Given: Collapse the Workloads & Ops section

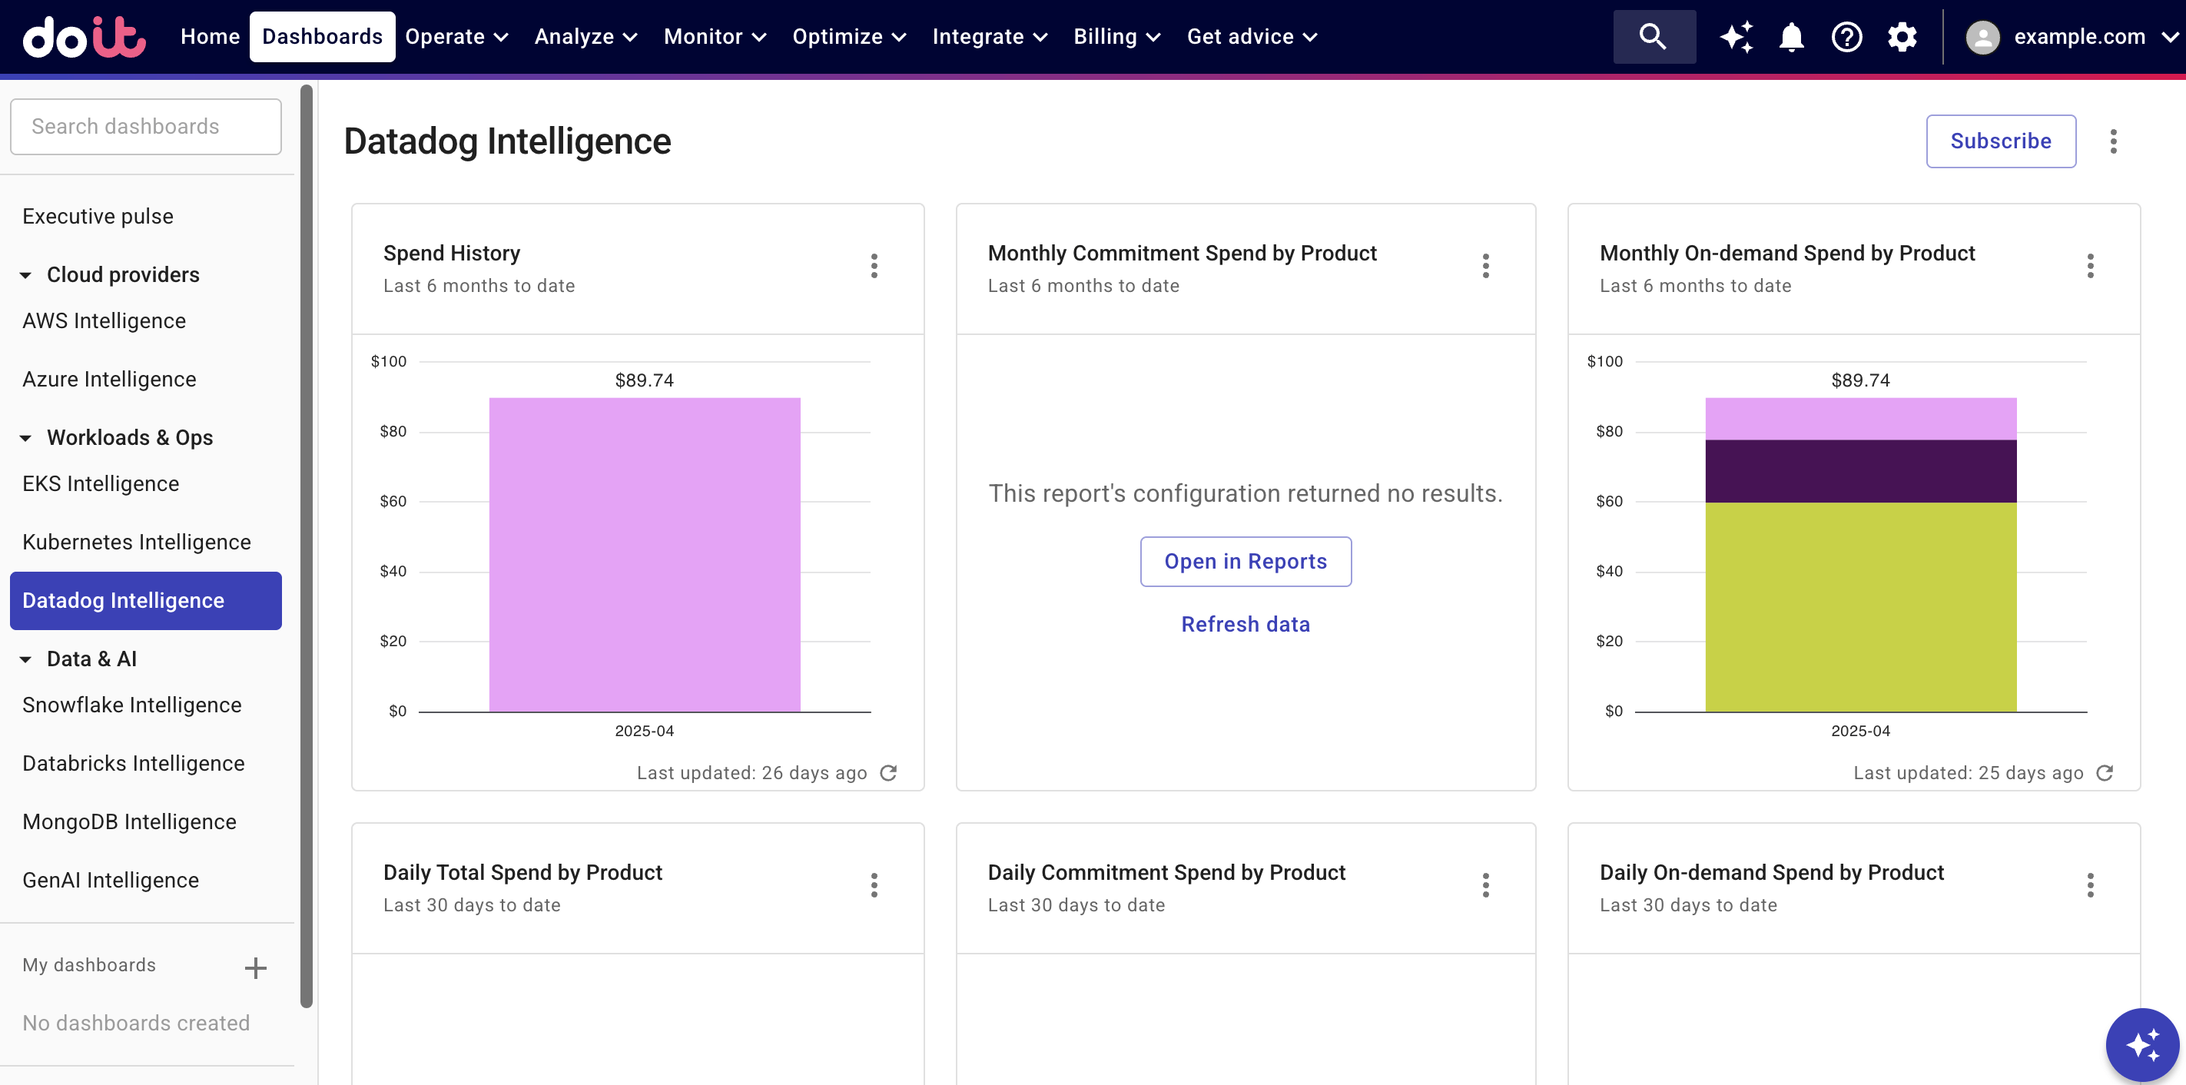Looking at the screenshot, I should pyautogui.click(x=25, y=438).
